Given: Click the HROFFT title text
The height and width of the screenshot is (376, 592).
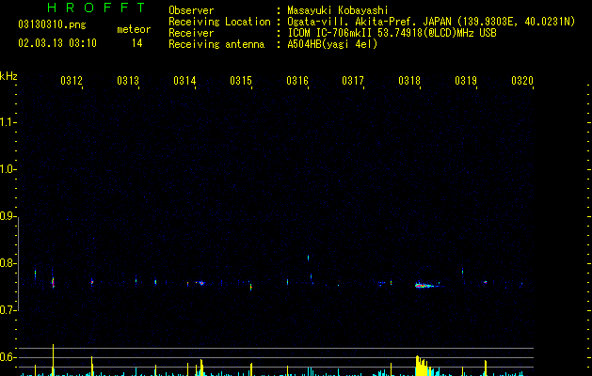Looking at the screenshot, I should pos(96,8).
